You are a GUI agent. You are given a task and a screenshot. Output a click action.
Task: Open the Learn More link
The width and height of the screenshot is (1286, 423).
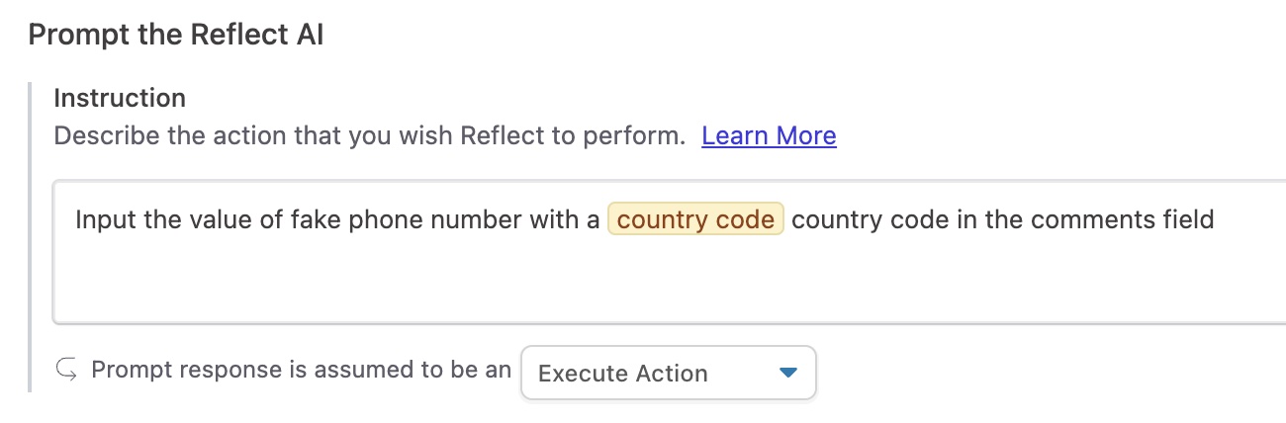769,136
